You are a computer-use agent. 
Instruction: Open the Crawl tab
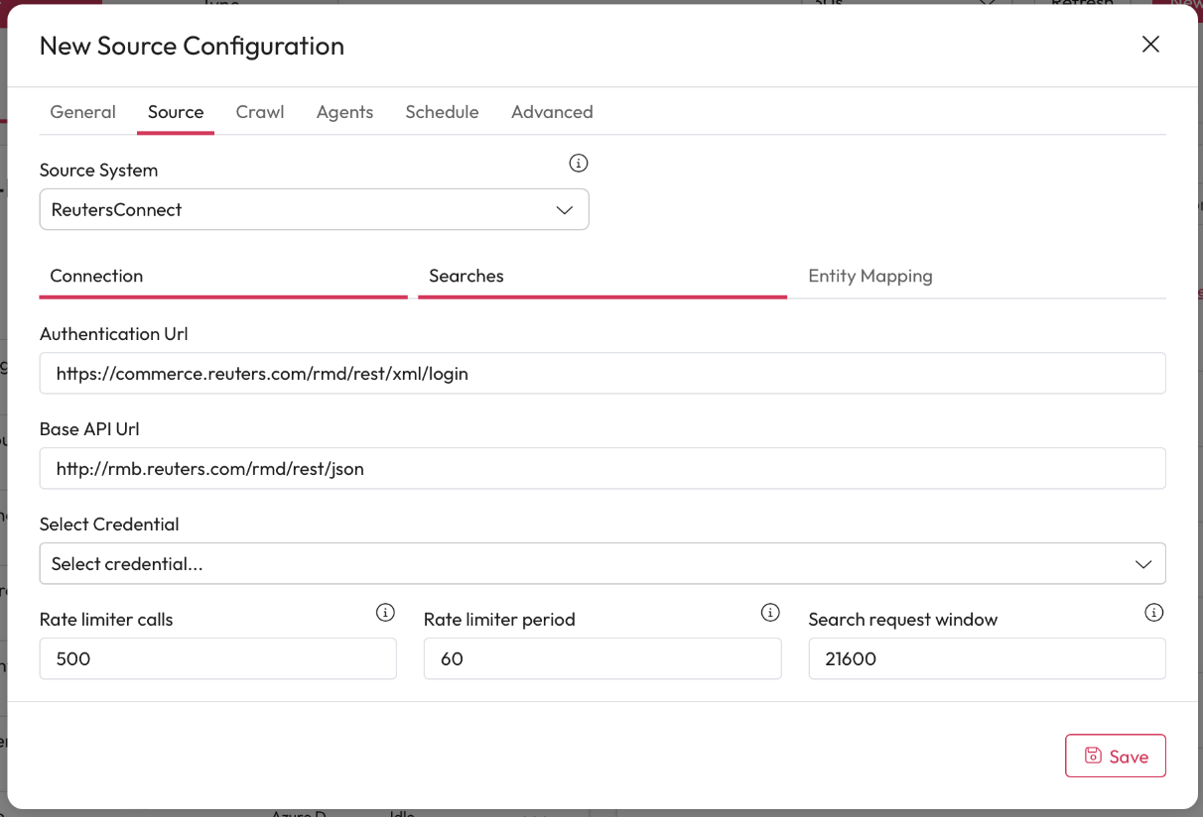pyautogui.click(x=260, y=112)
